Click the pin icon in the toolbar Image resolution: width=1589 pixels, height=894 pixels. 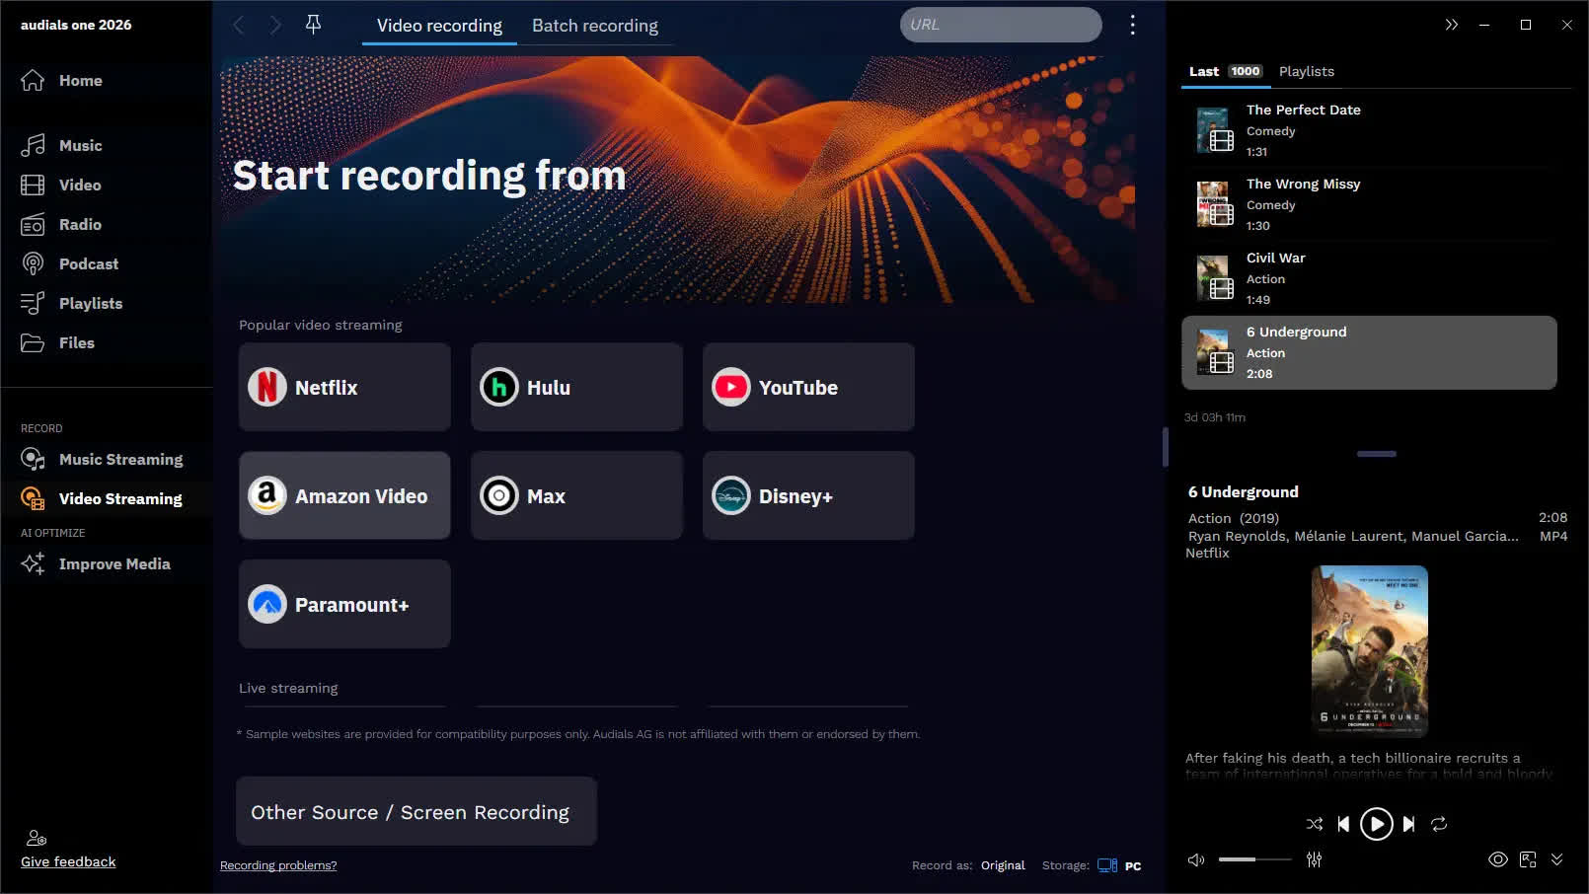click(313, 25)
